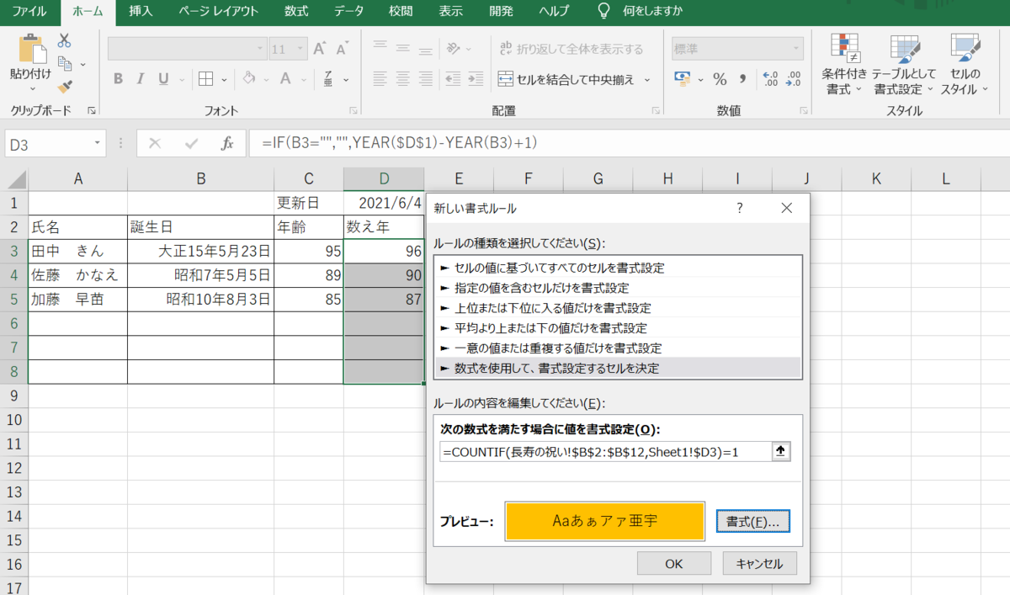Click the Font Color A icon

coord(285,79)
